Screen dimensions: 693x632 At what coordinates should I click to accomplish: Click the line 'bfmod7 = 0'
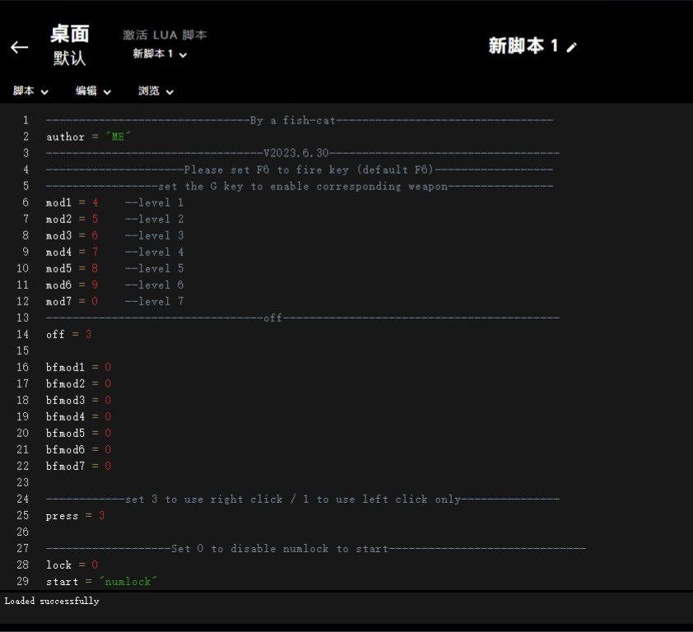point(79,466)
